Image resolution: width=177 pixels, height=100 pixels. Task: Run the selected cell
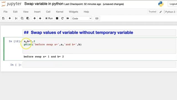click(49, 18)
